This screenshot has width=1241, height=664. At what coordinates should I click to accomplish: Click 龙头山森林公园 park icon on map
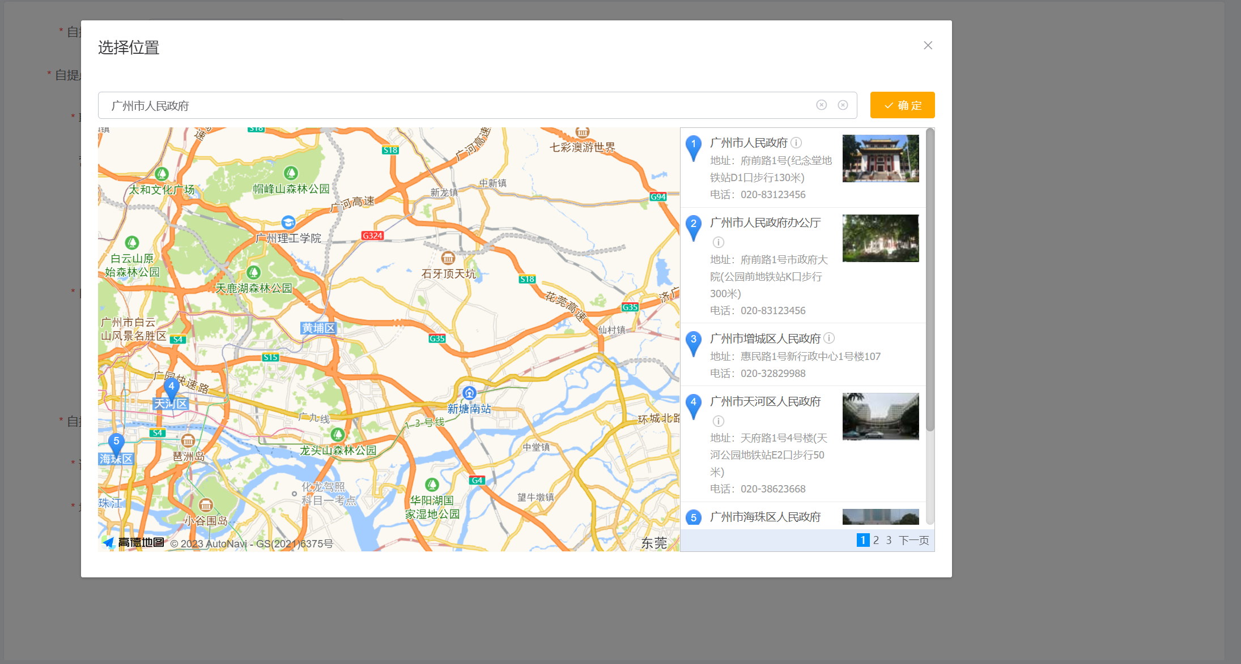click(x=338, y=435)
